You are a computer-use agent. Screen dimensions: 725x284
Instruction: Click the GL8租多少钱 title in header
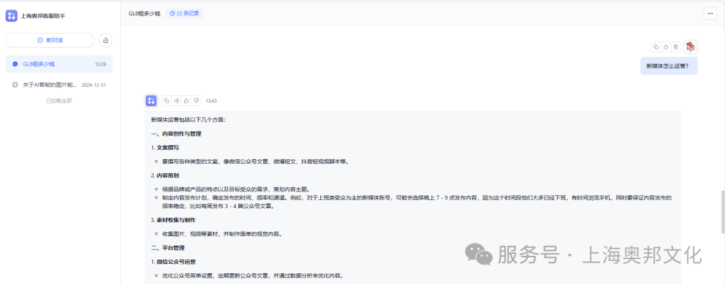pyautogui.click(x=144, y=13)
